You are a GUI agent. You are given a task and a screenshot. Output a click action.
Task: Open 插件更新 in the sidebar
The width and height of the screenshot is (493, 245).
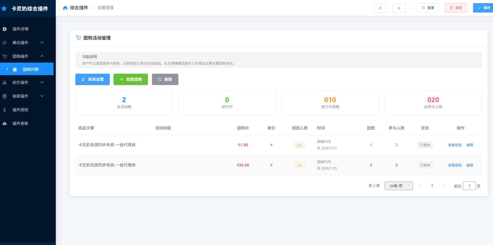[20, 123]
